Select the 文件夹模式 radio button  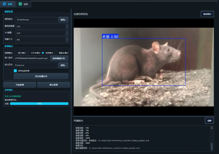pyautogui.click(x=28, y=53)
